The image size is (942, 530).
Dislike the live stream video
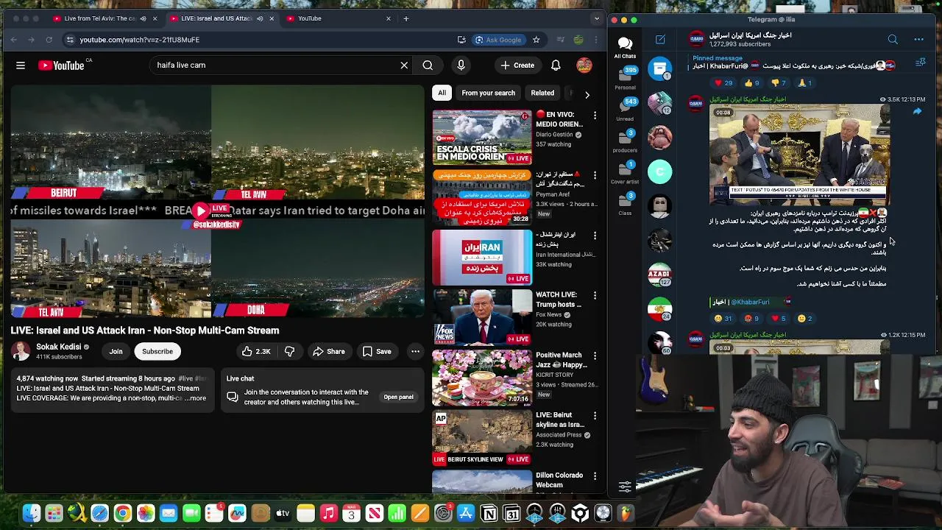(x=289, y=352)
